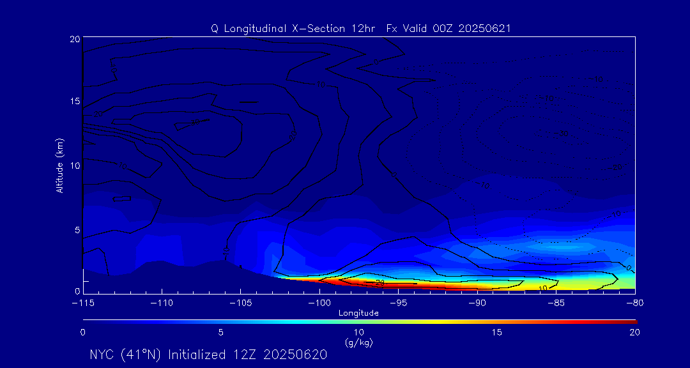Click the -110 longitude tick label
This screenshot has width=690, height=368.
tap(162, 303)
